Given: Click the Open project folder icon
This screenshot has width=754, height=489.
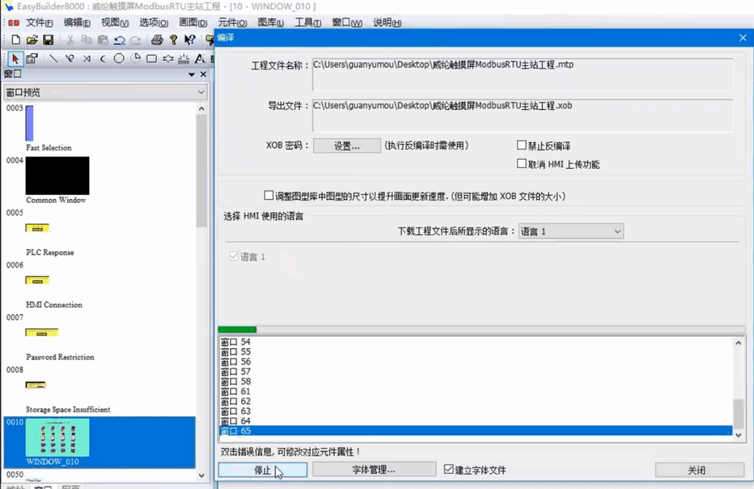Looking at the screenshot, I should 32,40.
